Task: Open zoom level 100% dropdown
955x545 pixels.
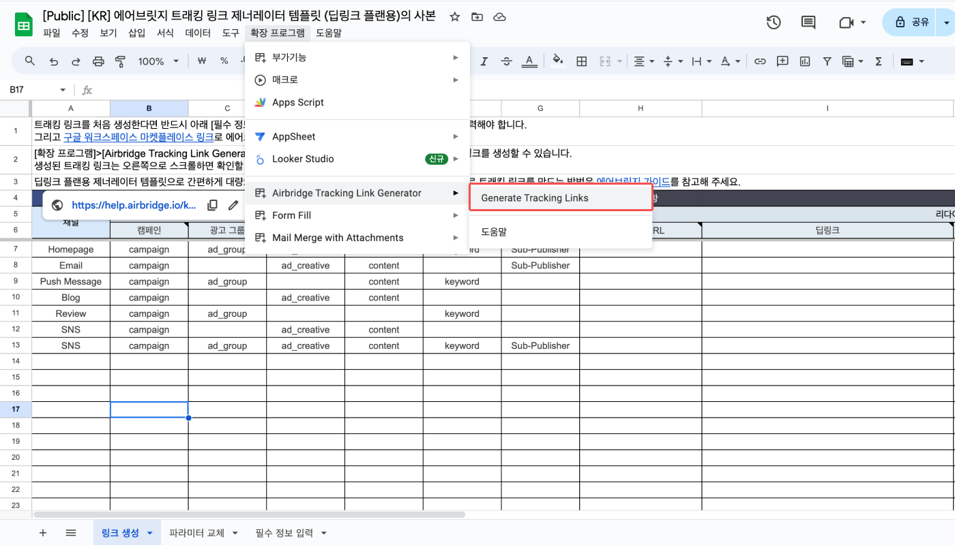Action: pos(158,61)
